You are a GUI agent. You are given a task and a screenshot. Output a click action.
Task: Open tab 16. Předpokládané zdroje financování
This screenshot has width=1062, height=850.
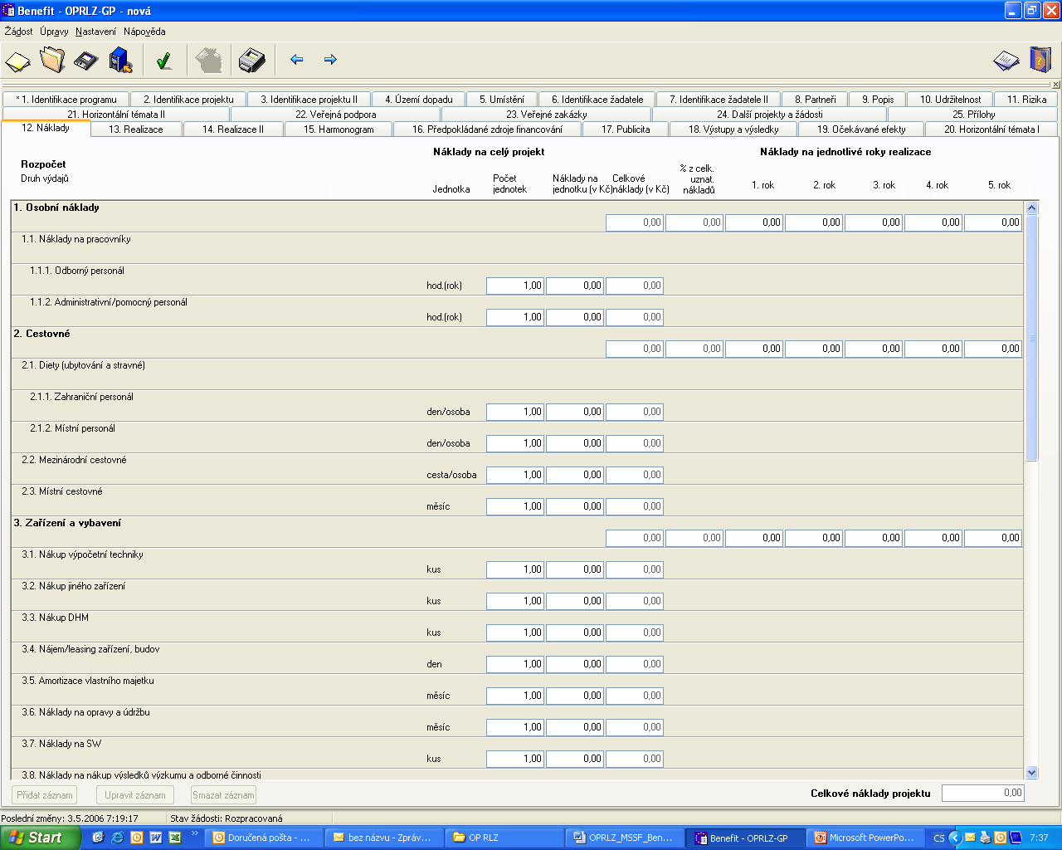pyautogui.click(x=488, y=129)
